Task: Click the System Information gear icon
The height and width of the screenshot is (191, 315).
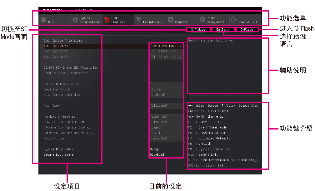Action: [75, 20]
